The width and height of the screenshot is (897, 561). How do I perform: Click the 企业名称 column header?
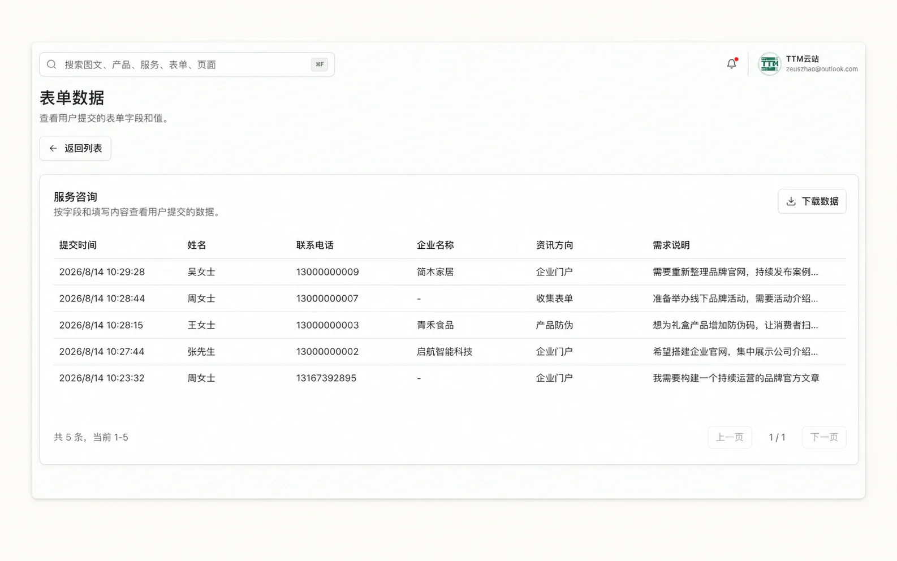point(435,245)
